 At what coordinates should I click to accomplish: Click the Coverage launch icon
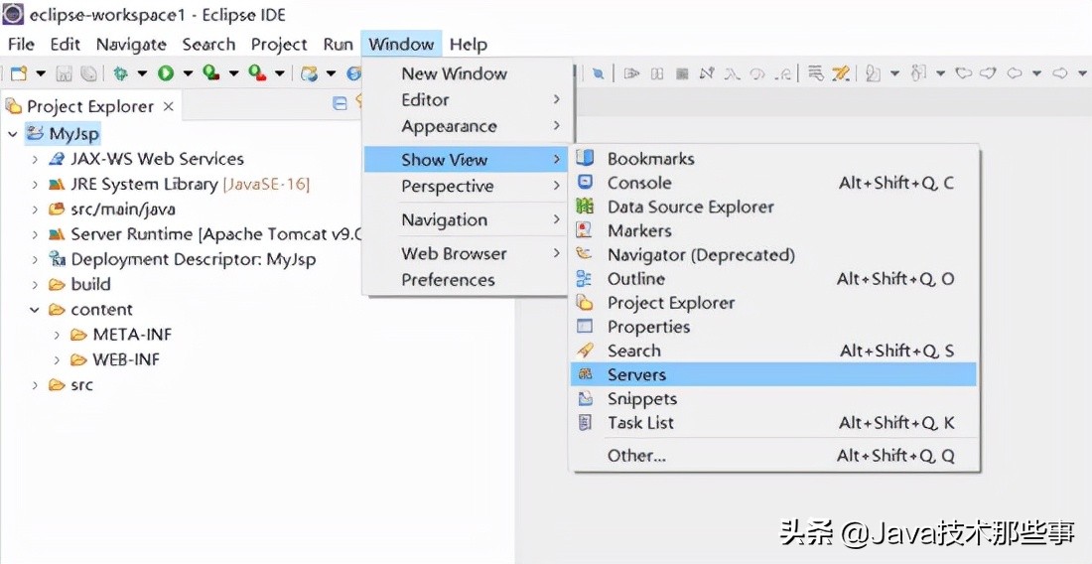tap(211, 72)
